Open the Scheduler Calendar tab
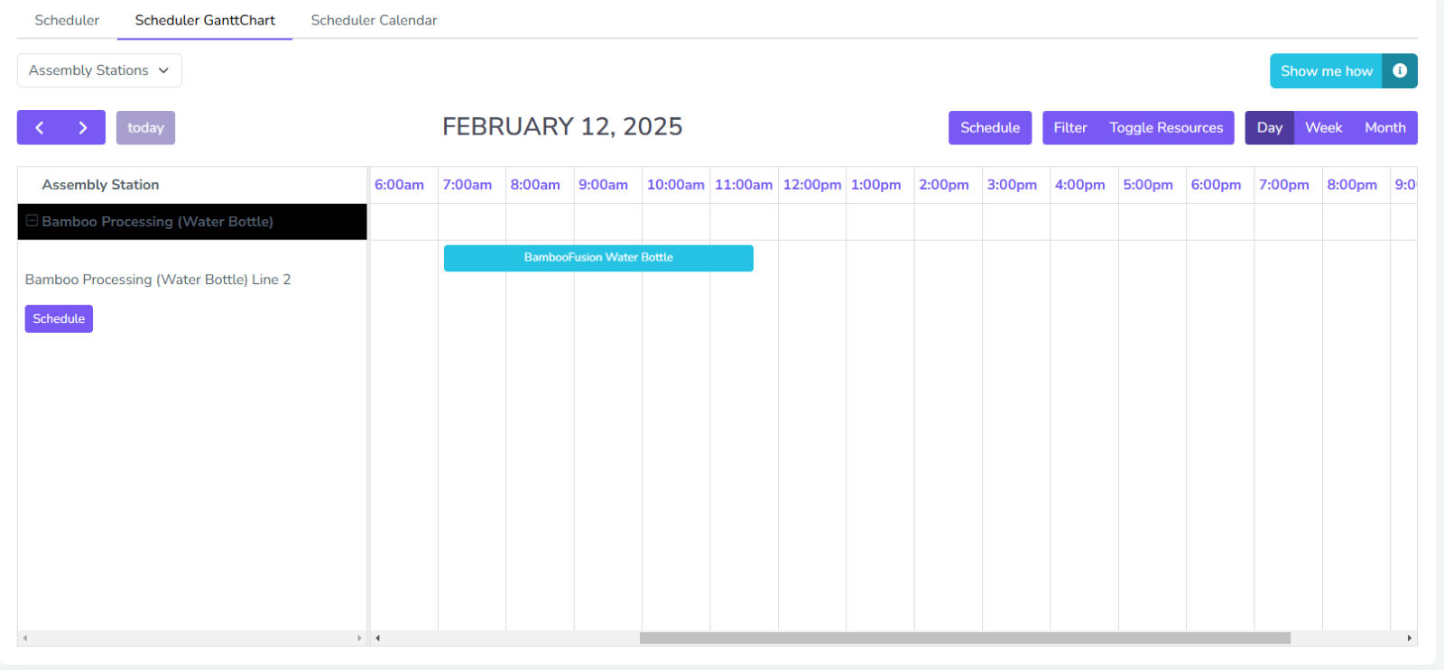Image resolution: width=1444 pixels, height=670 pixels. click(374, 20)
